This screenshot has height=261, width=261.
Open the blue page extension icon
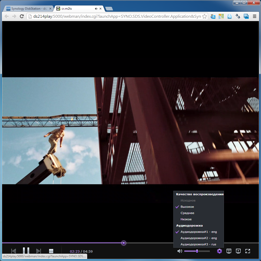[x=229, y=16]
